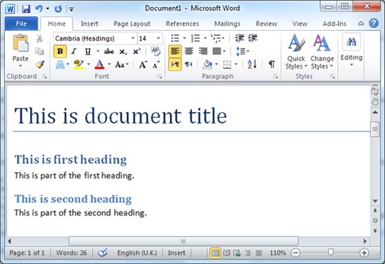The image size is (385, 264).
Task: Apply subscript formatting
Action: pos(123,51)
